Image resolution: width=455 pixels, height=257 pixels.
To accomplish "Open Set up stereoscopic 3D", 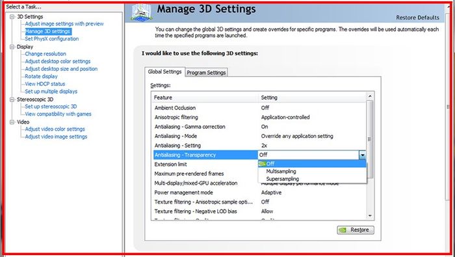I will [51, 107].
